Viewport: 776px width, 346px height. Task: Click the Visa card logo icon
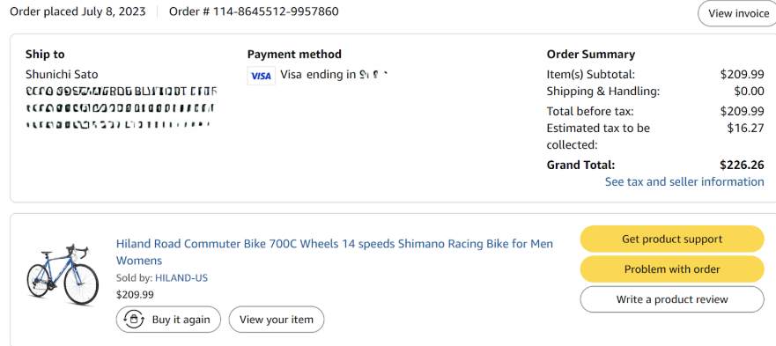pos(262,76)
